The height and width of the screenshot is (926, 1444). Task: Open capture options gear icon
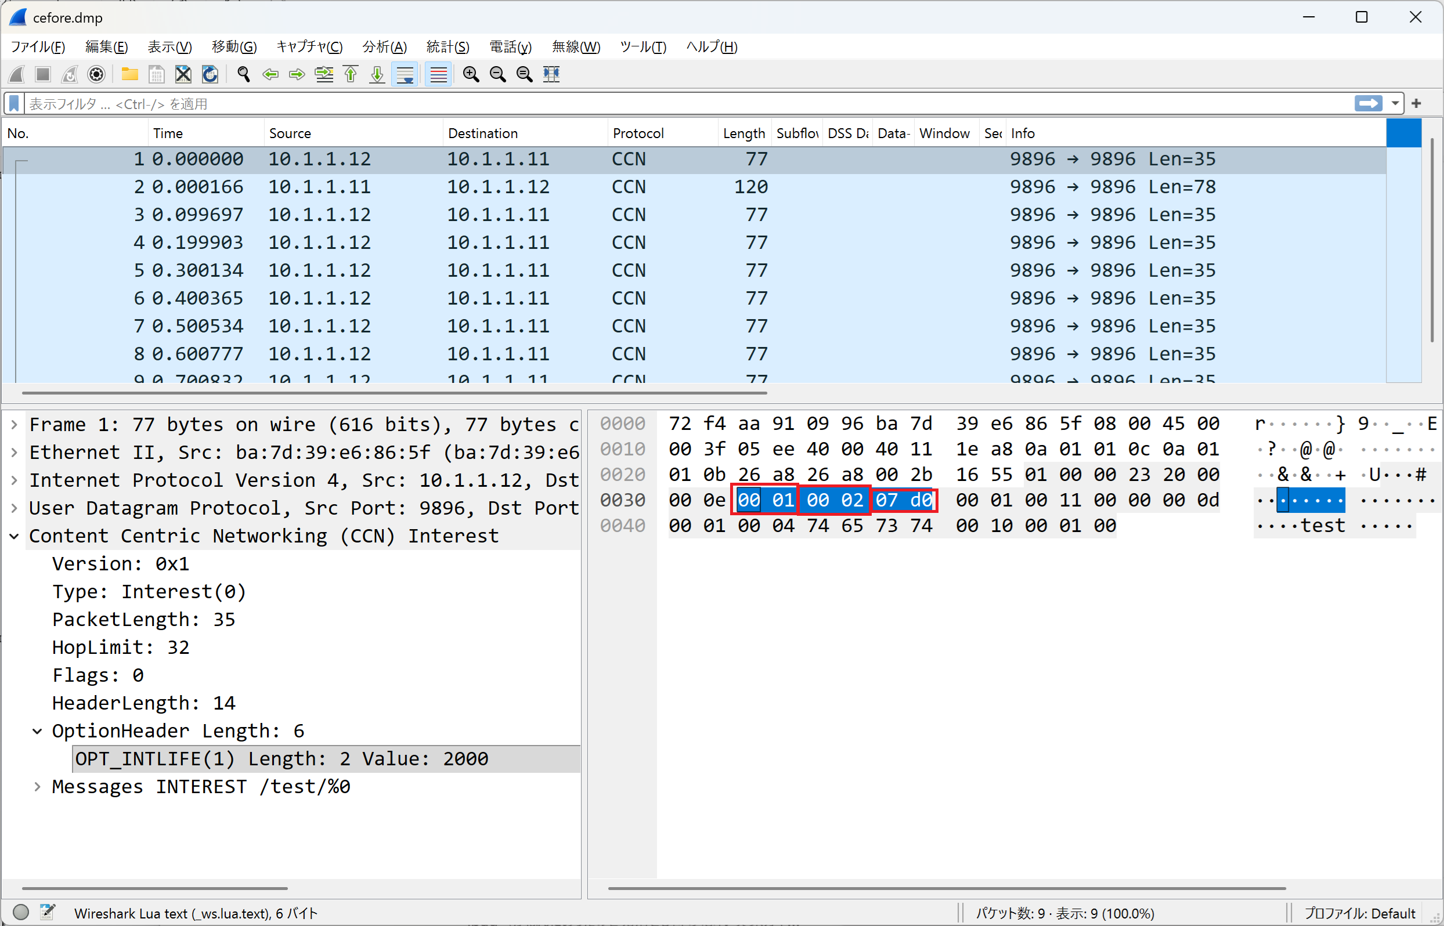[96, 74]
